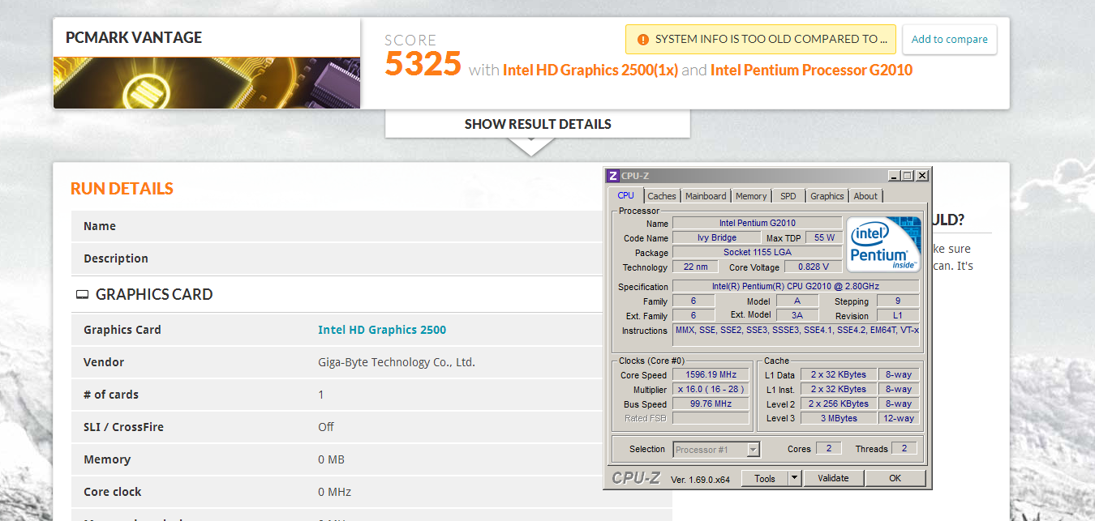The image size is (1095, 521).
Task: Open the Intel Pentium Processor G2010 link
Action: coord(811,70)
